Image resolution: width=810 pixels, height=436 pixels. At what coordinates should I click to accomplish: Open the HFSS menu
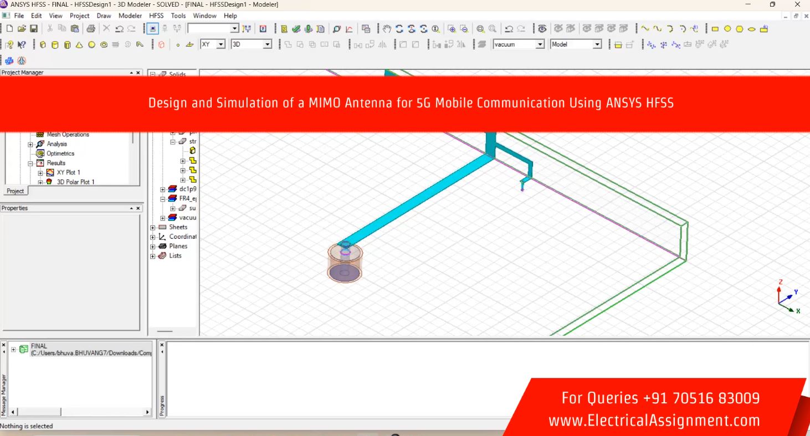coord(156,16)
